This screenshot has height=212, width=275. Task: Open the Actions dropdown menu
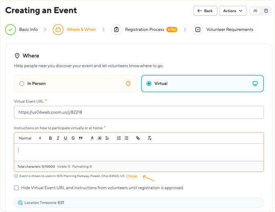coord(233,11)
